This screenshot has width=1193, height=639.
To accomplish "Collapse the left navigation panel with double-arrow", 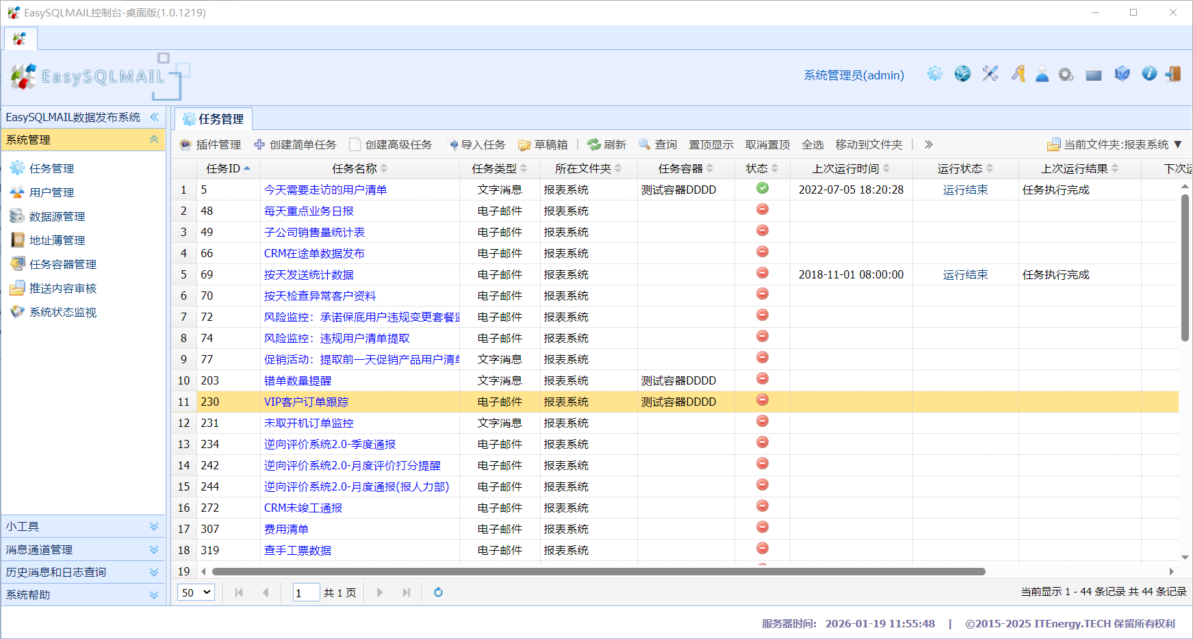I will [x=154, y=117].
